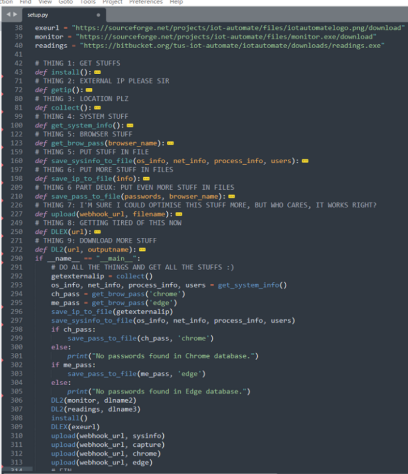Click get_brow_pass('chrome') call
The image size is (408, 474).
[x=138, y=294]
